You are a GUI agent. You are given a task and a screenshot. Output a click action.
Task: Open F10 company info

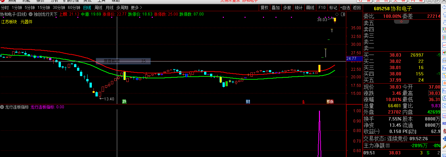pyautogui.click(x=322, y=8)
